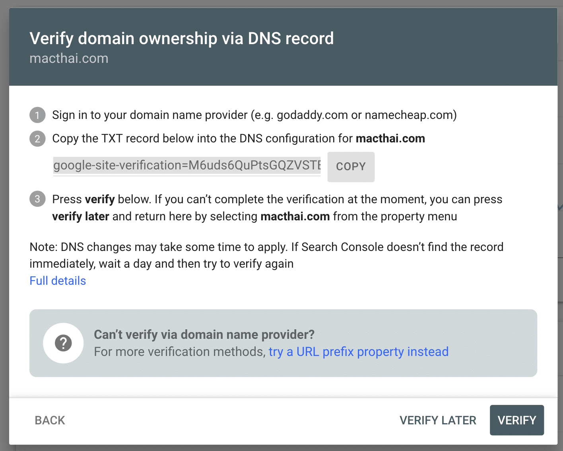Screen dimensions: 563x451
Task: Open the Full details link
Action: click(58, 281)
